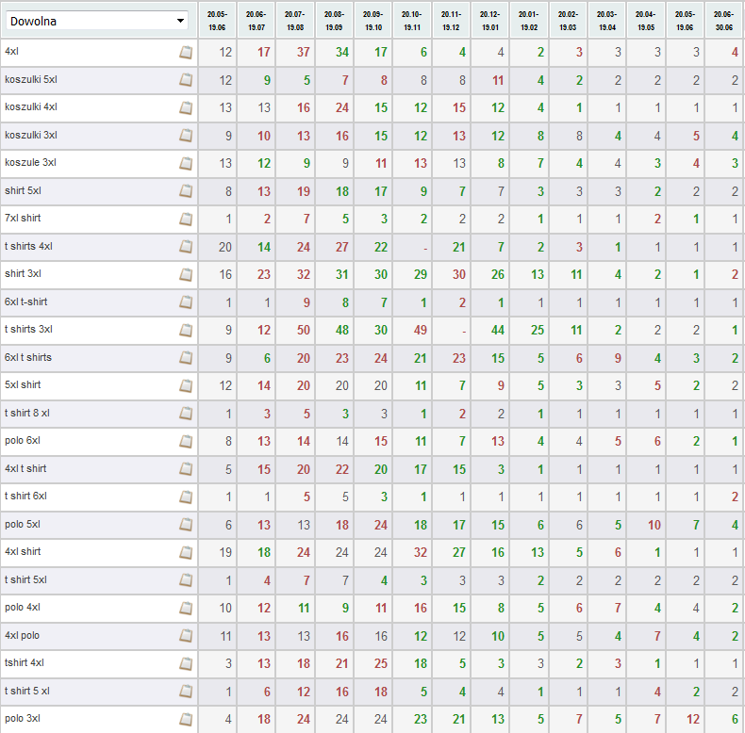This screenshot has height=733, width=745.
Task: Click the keyword '7xl shirt'
Action: pyautogui.click(x=23, y=218)
